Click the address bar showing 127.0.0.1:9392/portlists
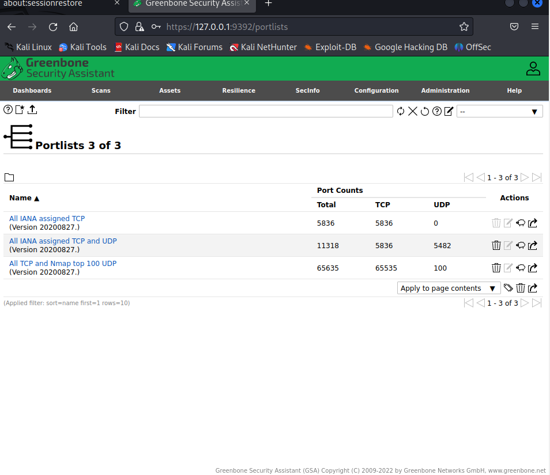Image resolution: width=550 pixels, height=475 pixels. (x=293, y=26)
